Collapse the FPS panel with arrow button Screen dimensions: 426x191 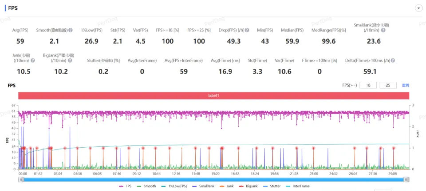pyautogui.click(x=418, y=8)
